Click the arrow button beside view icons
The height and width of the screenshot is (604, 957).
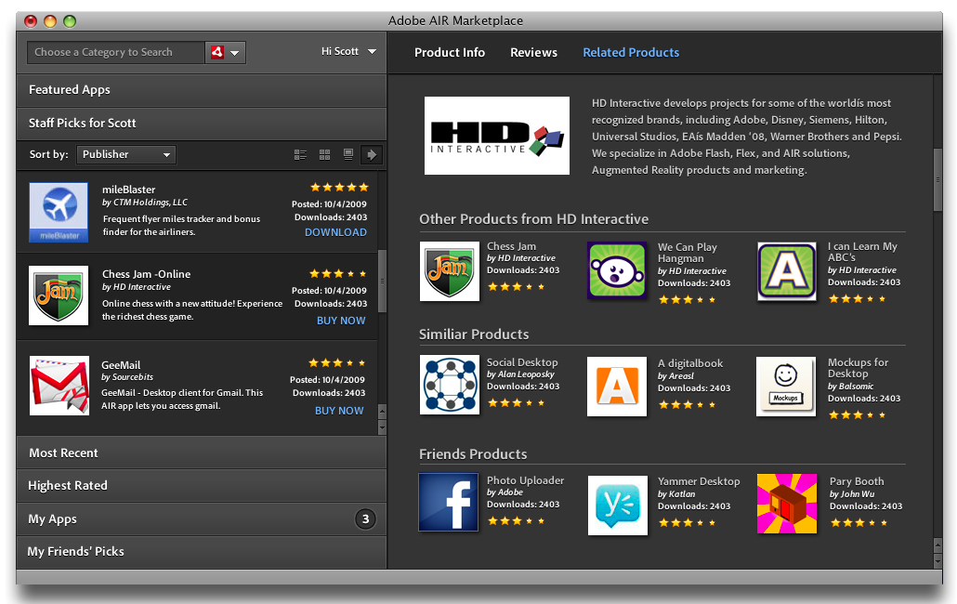[x=371, y=155]
